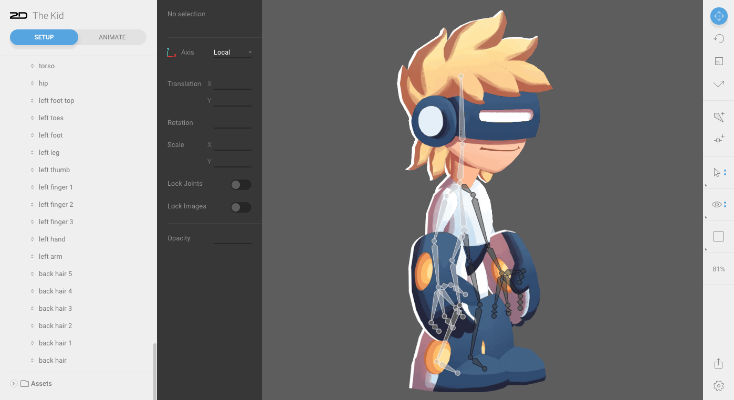Open the 81% zoom level control
The width and height of the screenshot is (734, 400).
coord(719,269)
